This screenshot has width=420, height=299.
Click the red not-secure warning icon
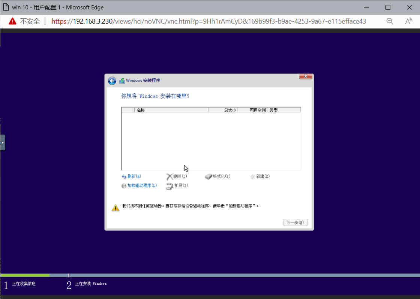pos(13,21)
